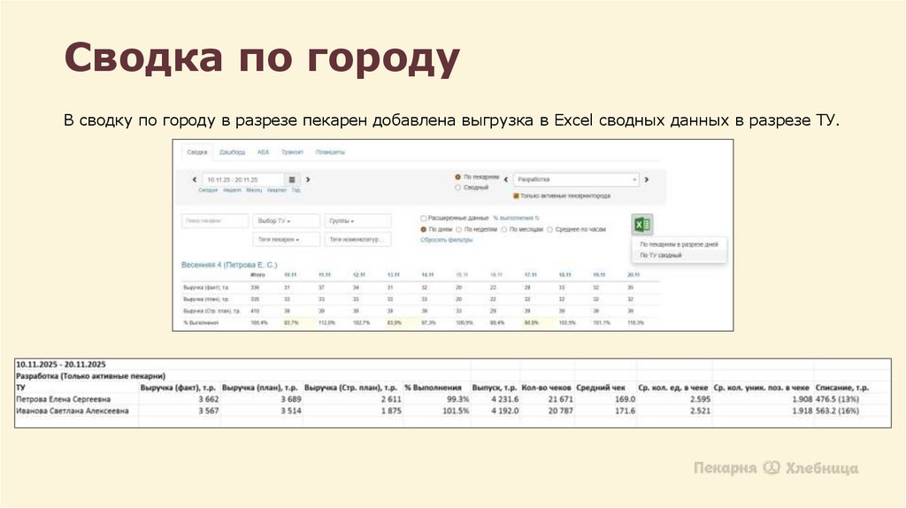906x508 pixels.
Task: Select the Среднее по часам option
Action: pyautogui.click(x=550, y=229)
